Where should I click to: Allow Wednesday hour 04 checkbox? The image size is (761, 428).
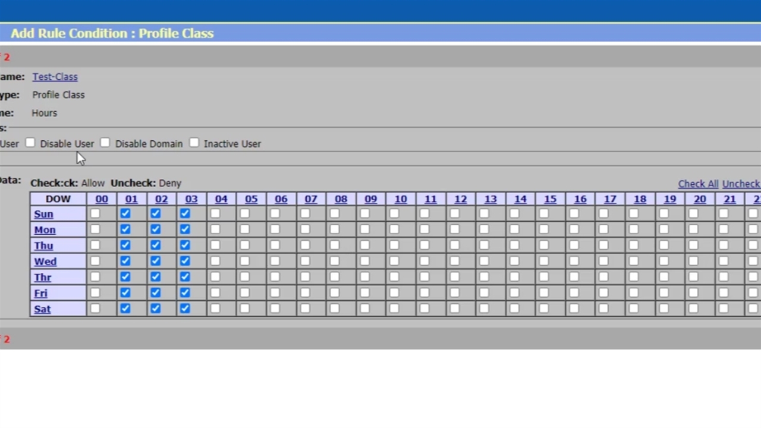point(215,261)
